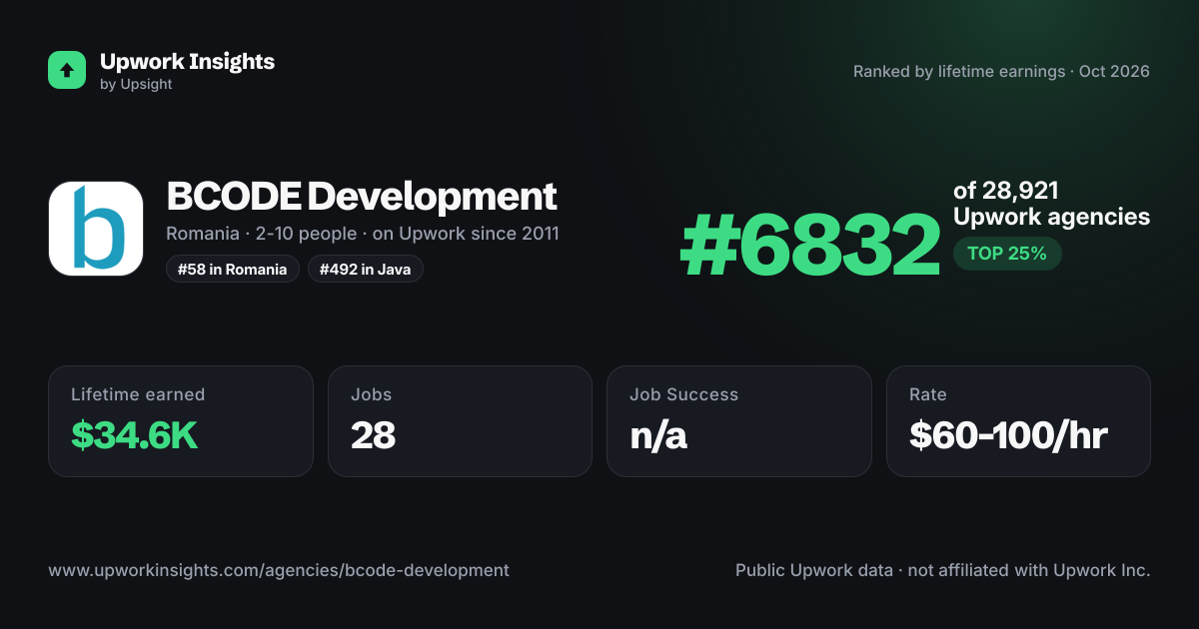Select the '#58 in Romania' badge
The height and width of the screenshot is (629, 1199).
[x=233, y=270]
